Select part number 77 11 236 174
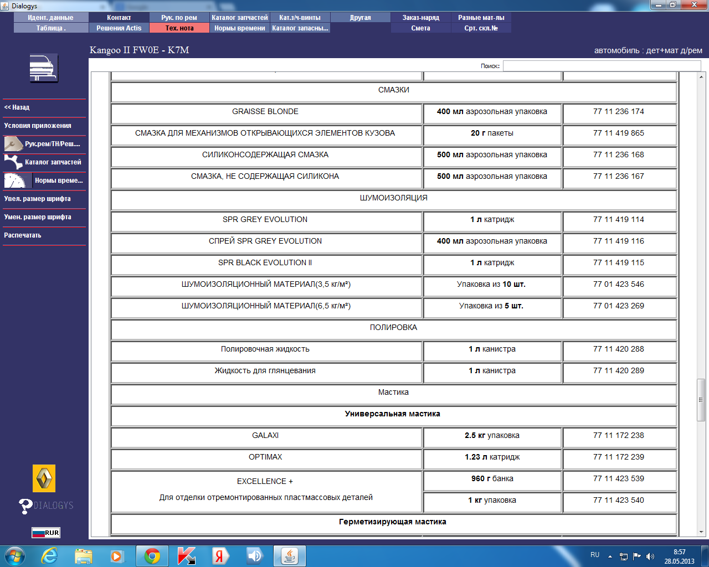 click(x=619, y=112)
